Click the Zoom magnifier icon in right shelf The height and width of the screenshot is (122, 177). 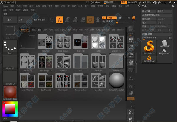click(x=131, y=47)
